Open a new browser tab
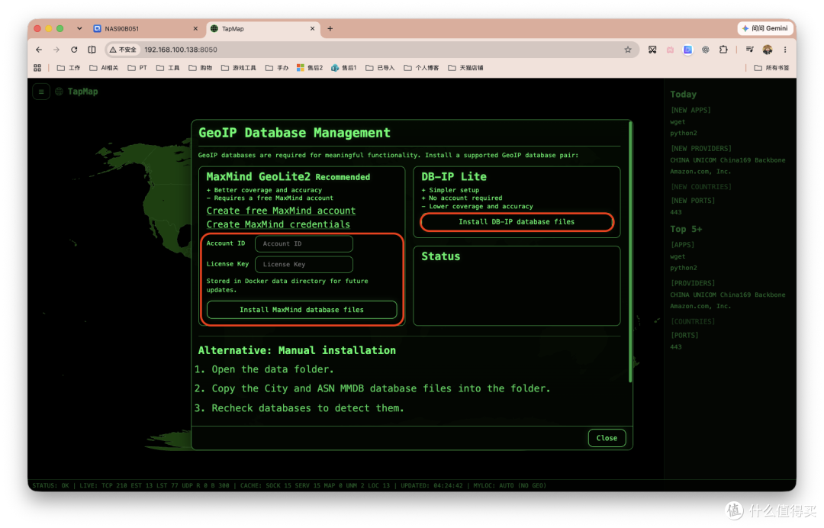 330,28
